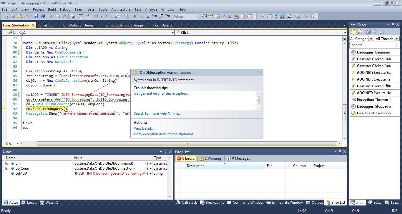Open the Debug menu

(x=65, y=9)
